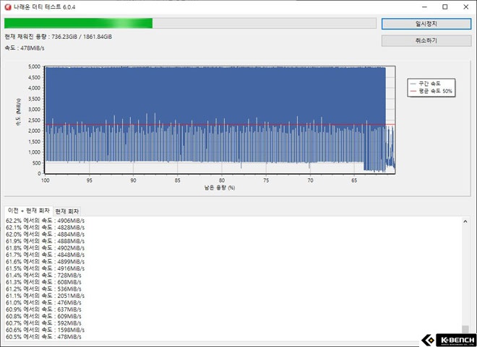This screenshot has height=347, width=477.
Task: Close the 나래온 더티 테스트 window
Action: 465,6
